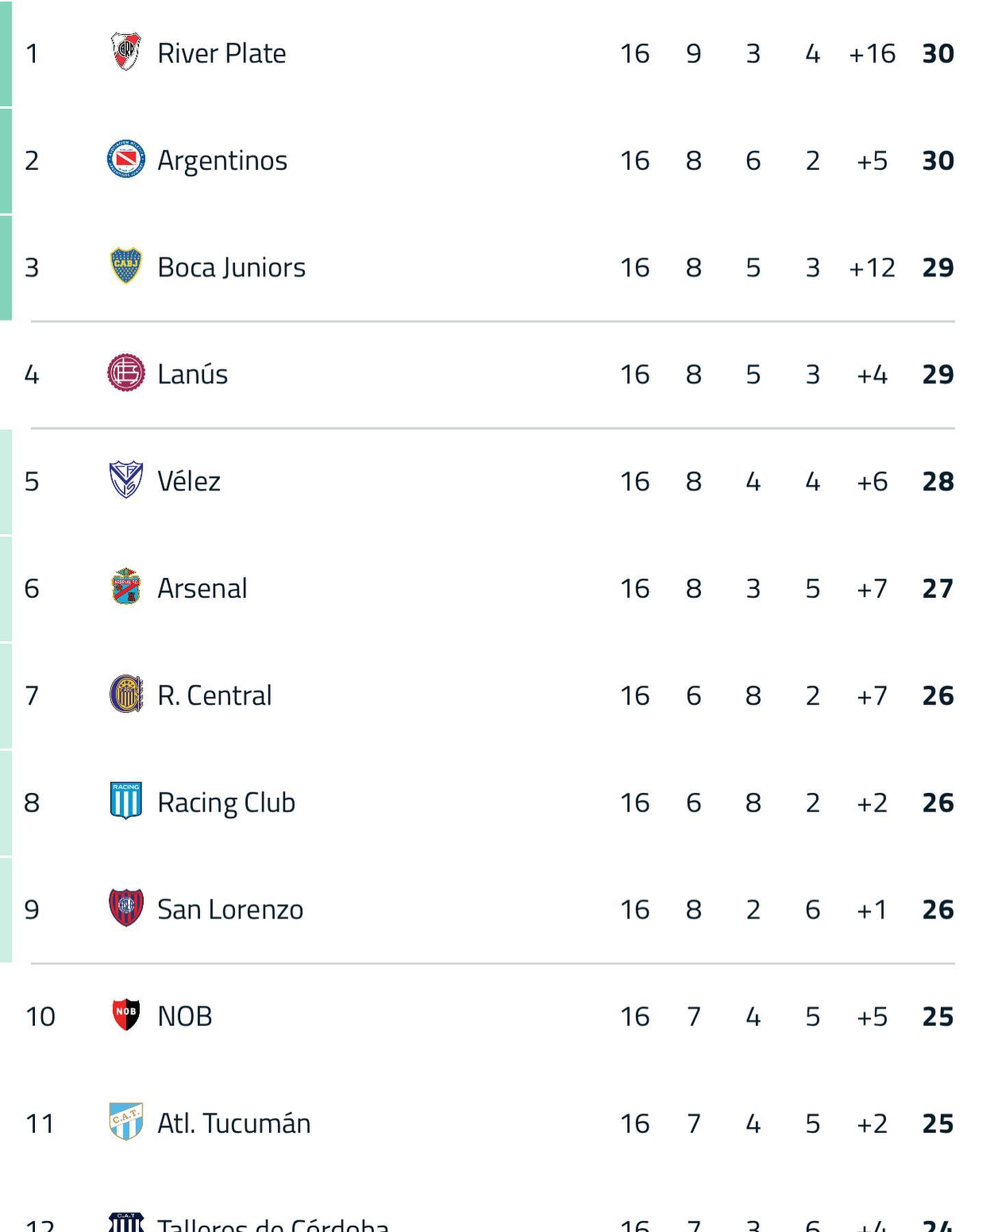The height and width of the screenshot is (1232, 986).
Task: Click Argentinos' 30 points value
Action: point(938,161)
